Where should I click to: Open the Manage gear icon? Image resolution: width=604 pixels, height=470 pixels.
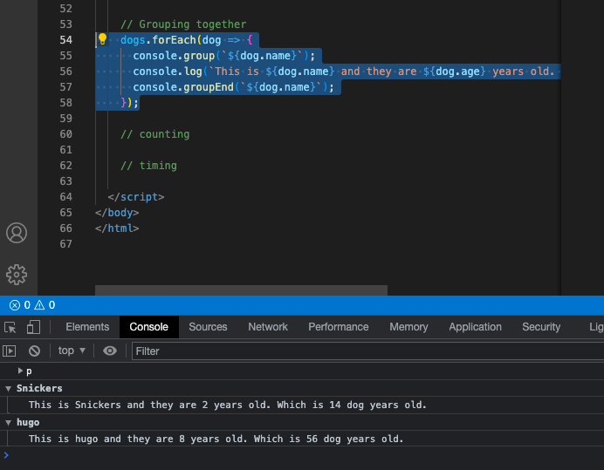click(x=17, y=275)
